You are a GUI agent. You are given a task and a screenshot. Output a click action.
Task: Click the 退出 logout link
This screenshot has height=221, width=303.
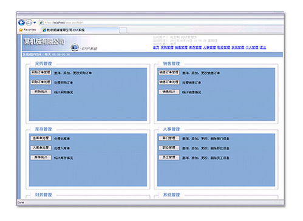263,47
